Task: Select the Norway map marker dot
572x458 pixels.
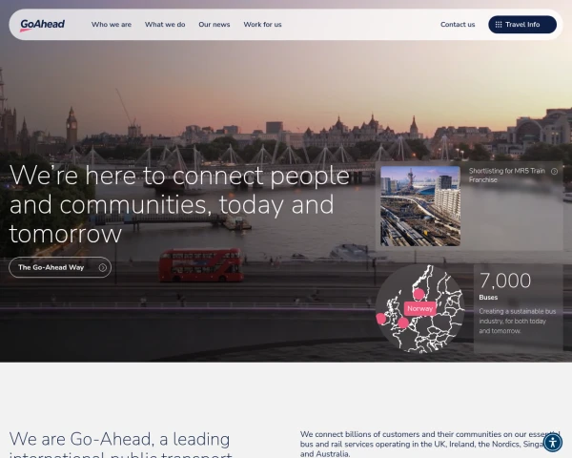Action: tap(419, 294)
